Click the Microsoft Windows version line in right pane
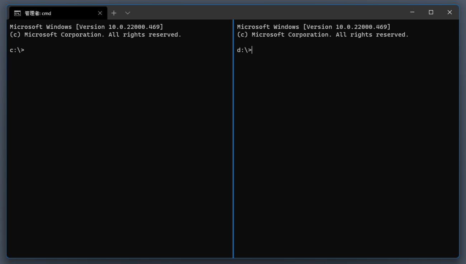 click(313, 27)
